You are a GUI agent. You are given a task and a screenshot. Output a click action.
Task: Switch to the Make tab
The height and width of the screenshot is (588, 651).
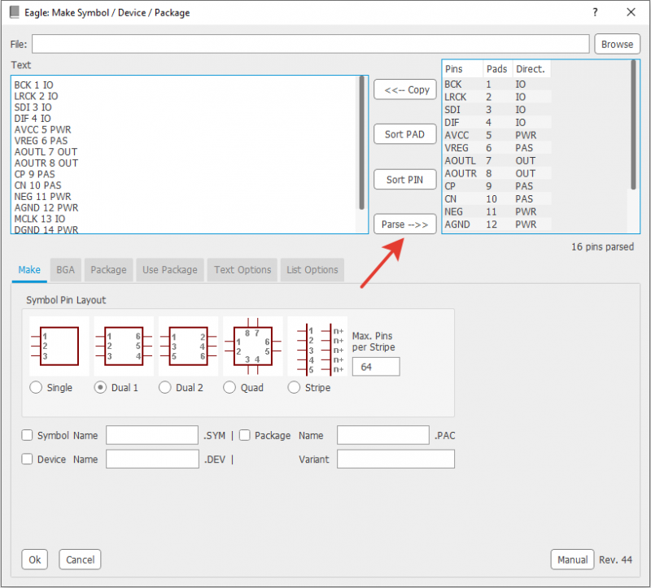29,270
